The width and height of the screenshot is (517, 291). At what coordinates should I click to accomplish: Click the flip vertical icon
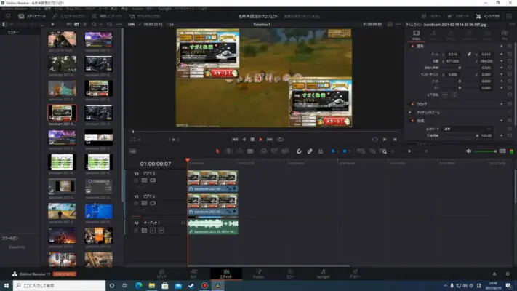click(454, 95)
